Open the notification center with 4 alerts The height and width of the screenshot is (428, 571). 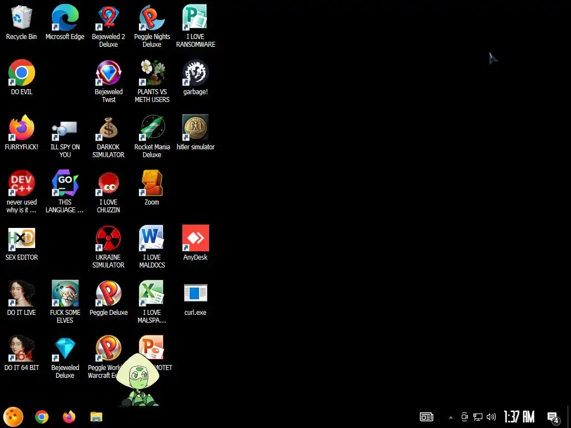[x=554, y=418]
